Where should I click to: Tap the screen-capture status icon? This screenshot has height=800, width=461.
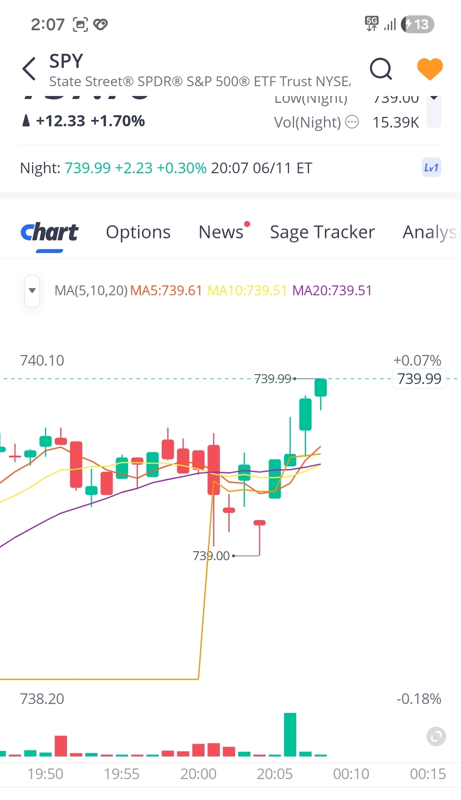pyautogui.click(x=80, y=24)
